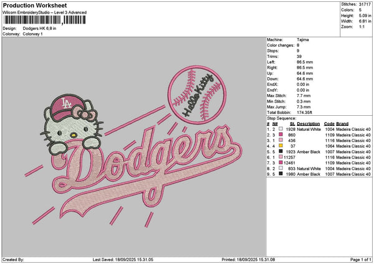Screen dimensions: 374x264
Task: Click the Machine value Tajima
Action: point(303,40)
